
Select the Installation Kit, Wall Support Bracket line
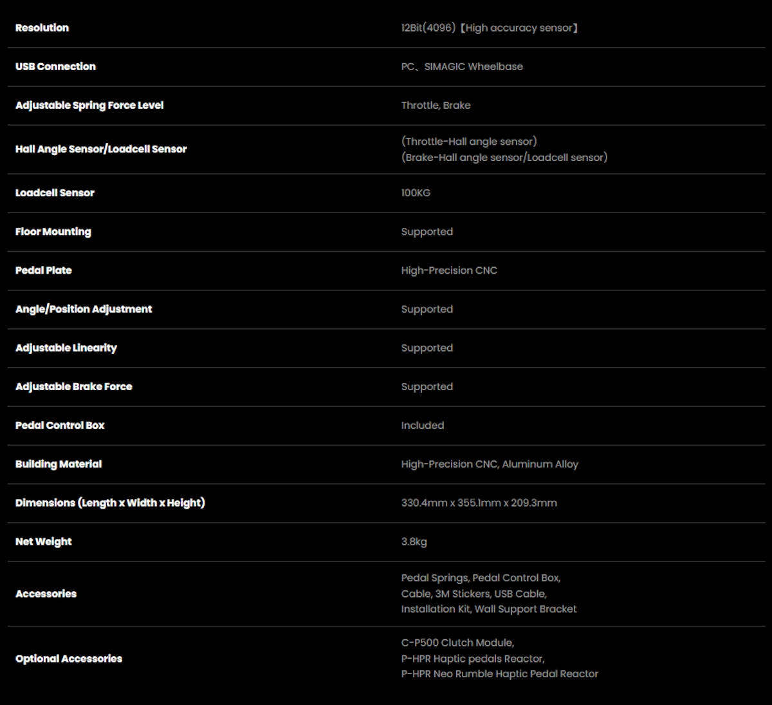[489, 609]
